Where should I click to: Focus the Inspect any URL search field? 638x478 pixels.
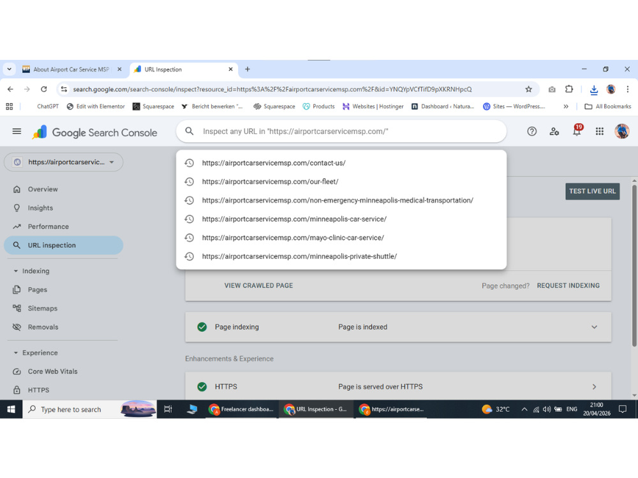[x=341, y=131]
